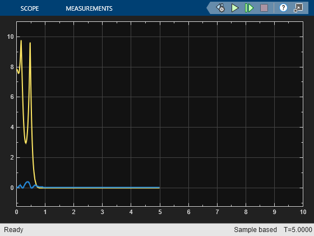Open the step-back simulation stepping options
The image size is (314, 236).
tap(220, 8)
